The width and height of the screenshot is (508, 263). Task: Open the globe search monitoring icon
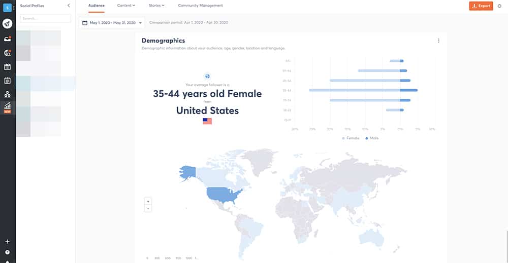(8, 53)
